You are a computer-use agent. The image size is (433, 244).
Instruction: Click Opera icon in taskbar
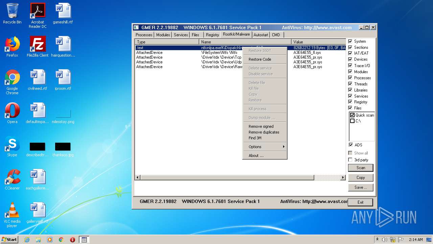[x=72, y=240]
